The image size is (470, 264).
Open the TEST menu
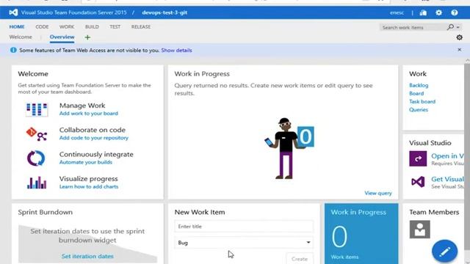tap(115, 26)
